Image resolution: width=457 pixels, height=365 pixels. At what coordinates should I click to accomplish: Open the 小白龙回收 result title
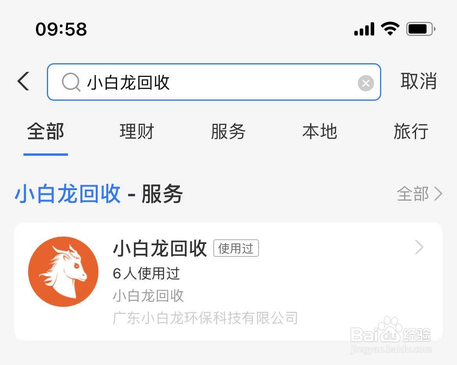coord(160,249)
